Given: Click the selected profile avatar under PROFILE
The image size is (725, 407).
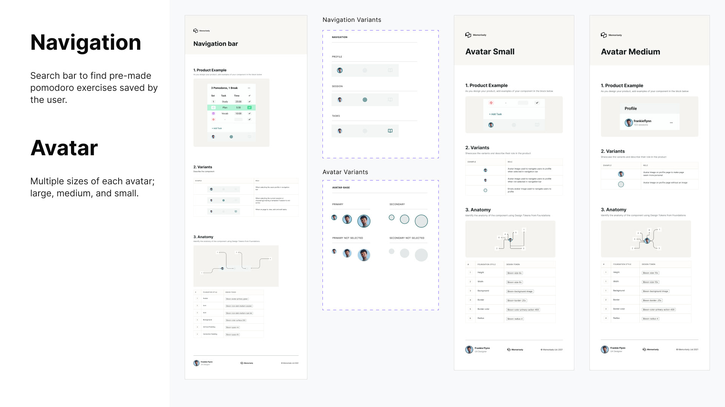Looking at the screenshot, I should tap(340, 70).
